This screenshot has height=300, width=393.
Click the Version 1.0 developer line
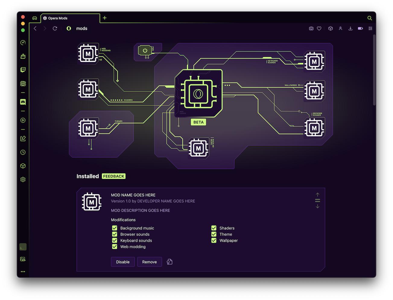pos(153,201)
